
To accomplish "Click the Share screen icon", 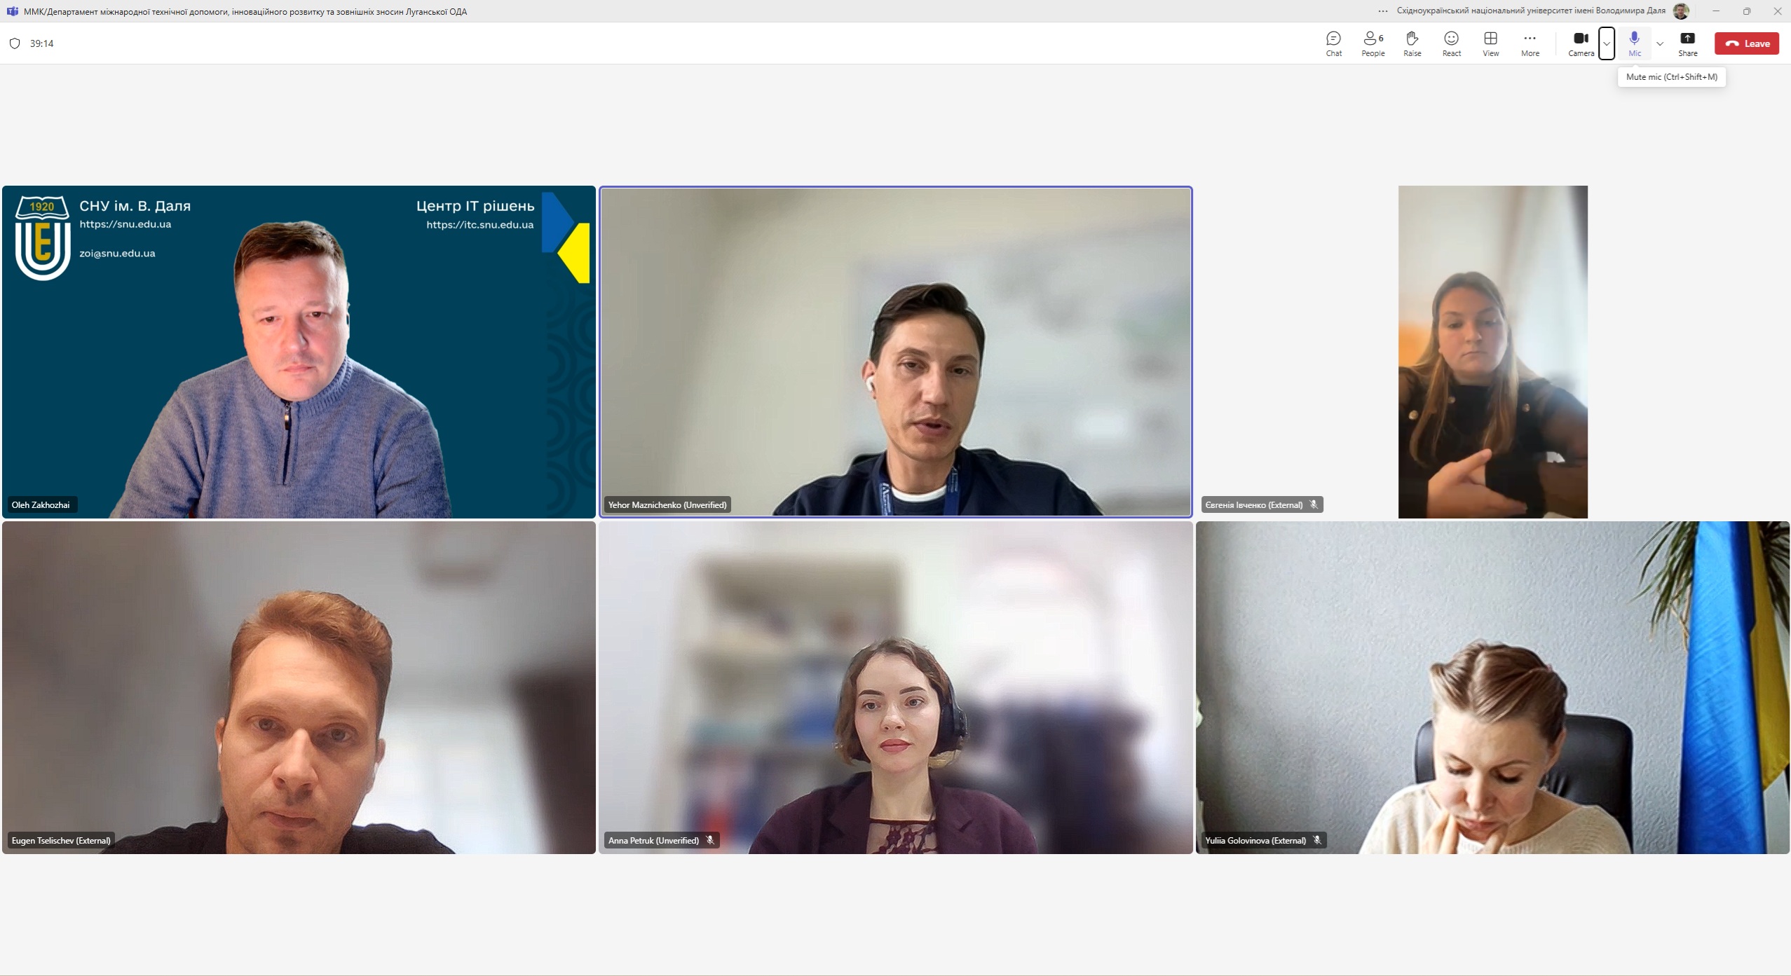I will pos(1687,43).
